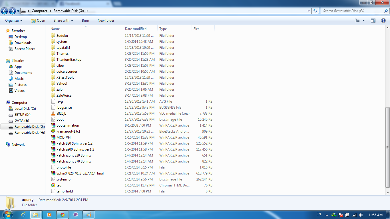Toggle the preview pane icon
The height and width of the screenshot is (219, 390).
373,21
